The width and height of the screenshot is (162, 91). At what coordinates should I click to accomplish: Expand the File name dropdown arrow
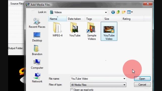click(124, 79)
